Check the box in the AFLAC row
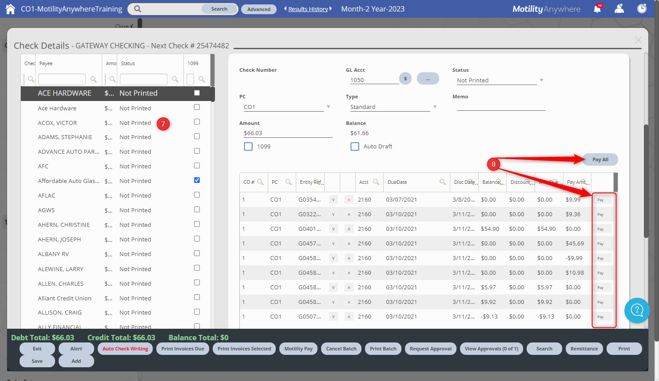 197,195
